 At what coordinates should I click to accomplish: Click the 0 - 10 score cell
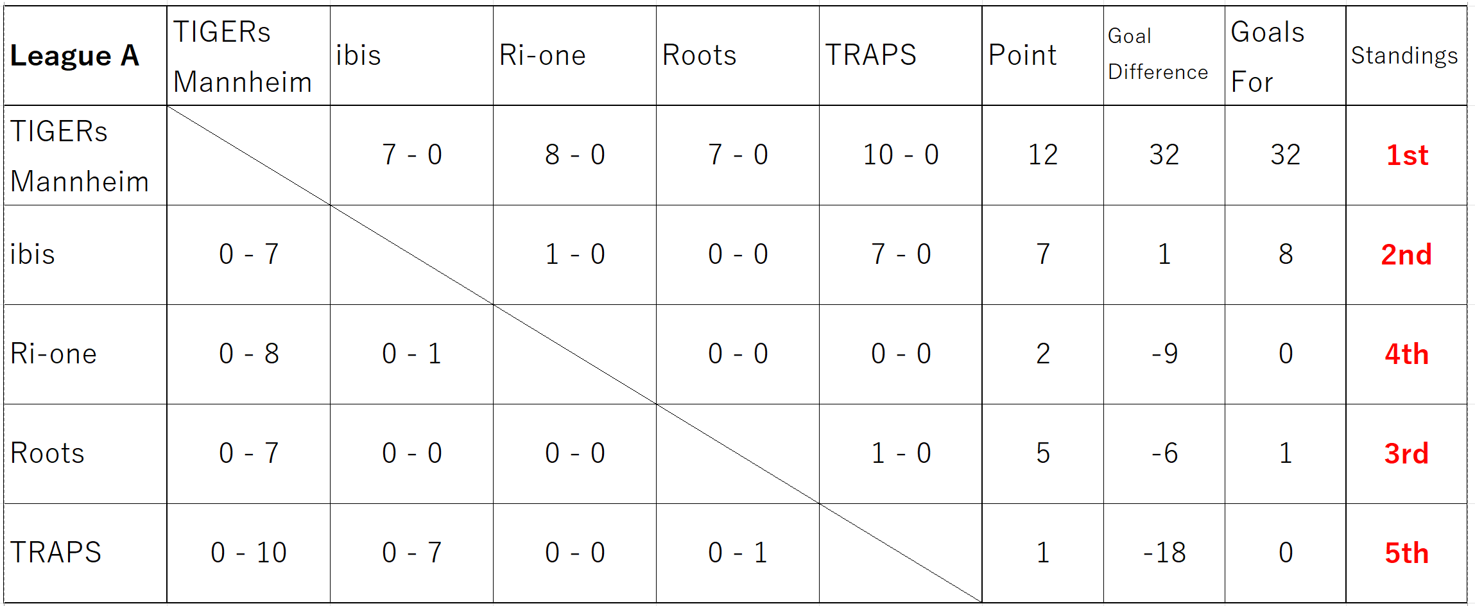[x=248, y=553]
